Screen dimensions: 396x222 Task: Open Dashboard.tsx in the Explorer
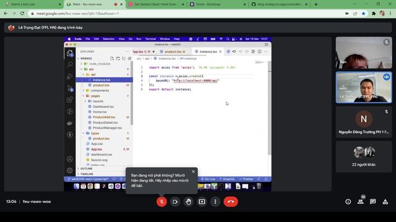(103, 107)
